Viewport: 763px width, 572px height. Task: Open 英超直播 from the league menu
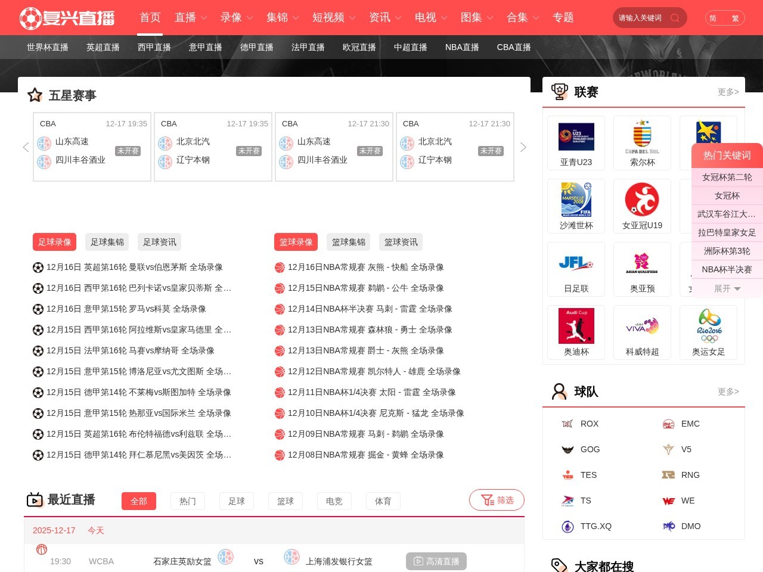point(102,47)
